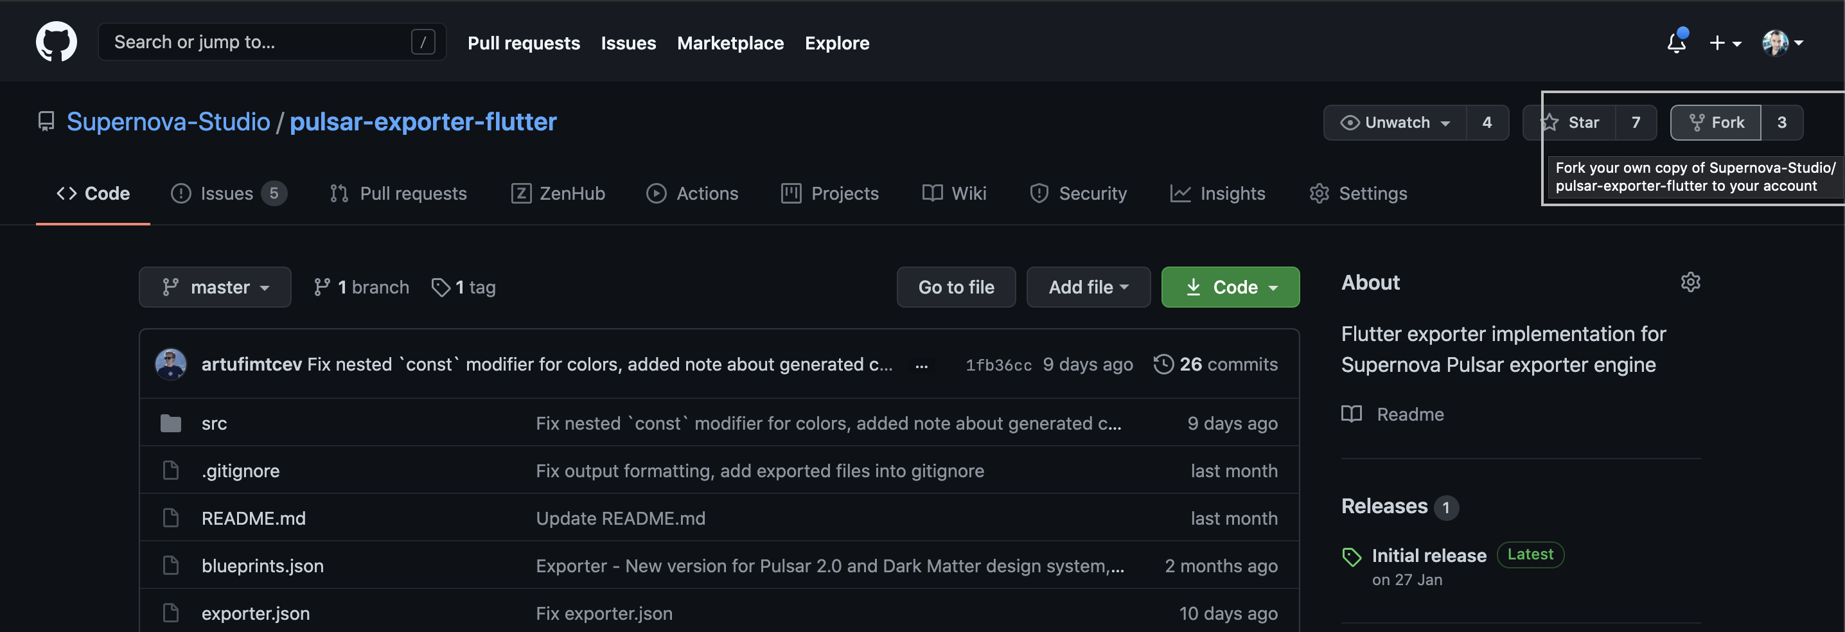Open the .gitignore file

coord(241,470)
